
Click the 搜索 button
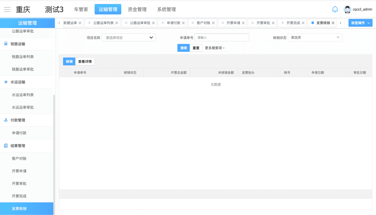tap(184, 48)
